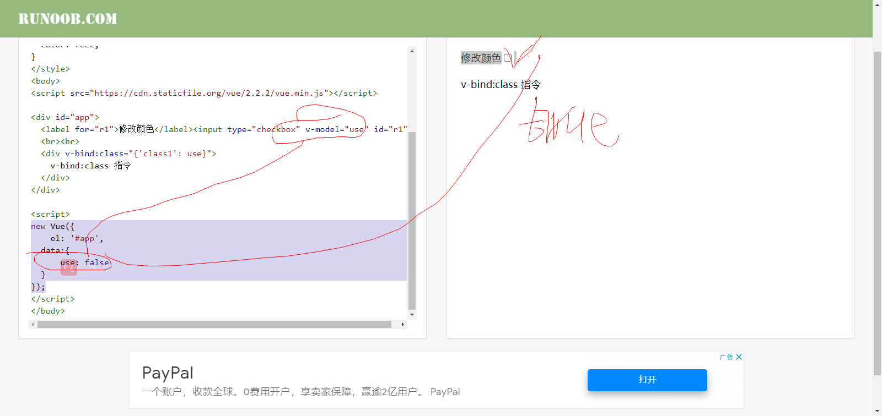882x416 pixels.
Task: Click the 'data:{' code line
Action: 55,250
